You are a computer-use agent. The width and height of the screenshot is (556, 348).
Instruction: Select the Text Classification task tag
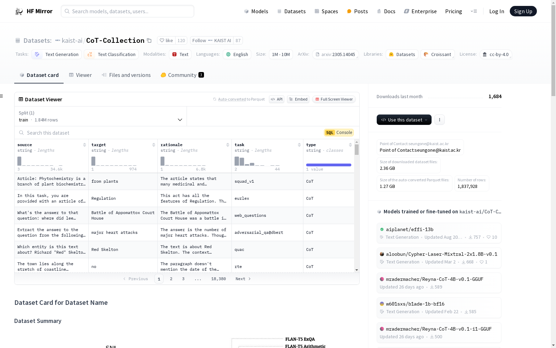[x=111, y=54]
